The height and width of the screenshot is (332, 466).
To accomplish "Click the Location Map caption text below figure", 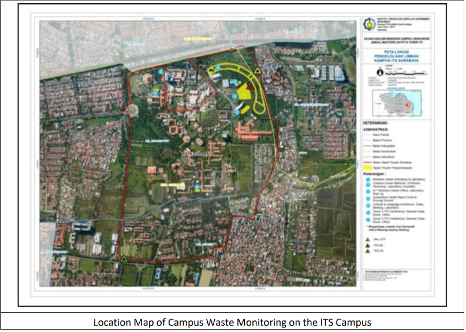I will (232, 322).
